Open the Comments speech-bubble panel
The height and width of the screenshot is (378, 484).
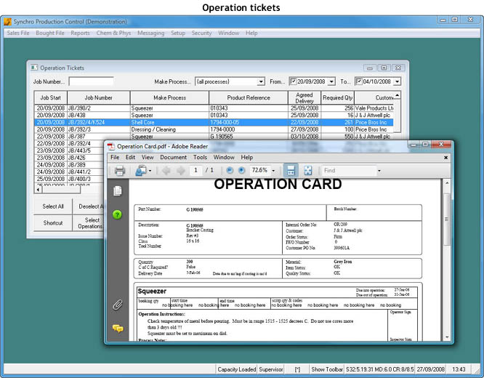coord(118,329)
